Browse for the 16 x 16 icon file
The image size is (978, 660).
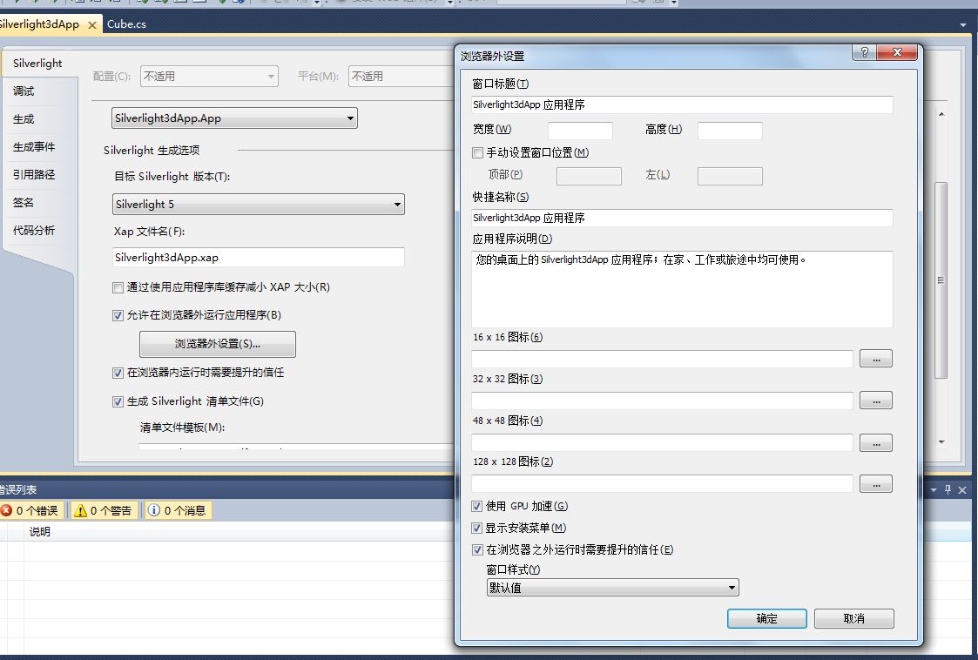click(875, 359)
